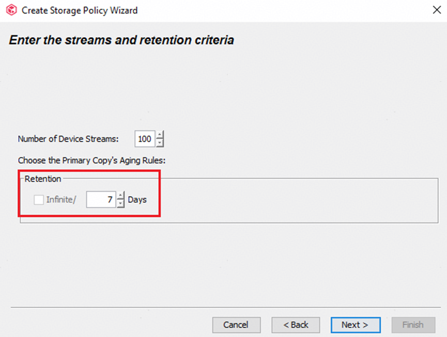
Task: Proceed with the Next > button
Action: pos(355,325)
